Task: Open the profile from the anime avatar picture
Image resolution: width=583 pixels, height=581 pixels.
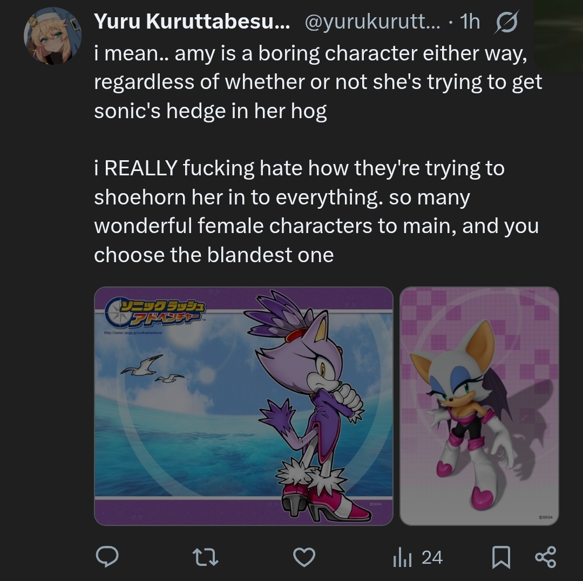Action: click(x=53, y=36)
